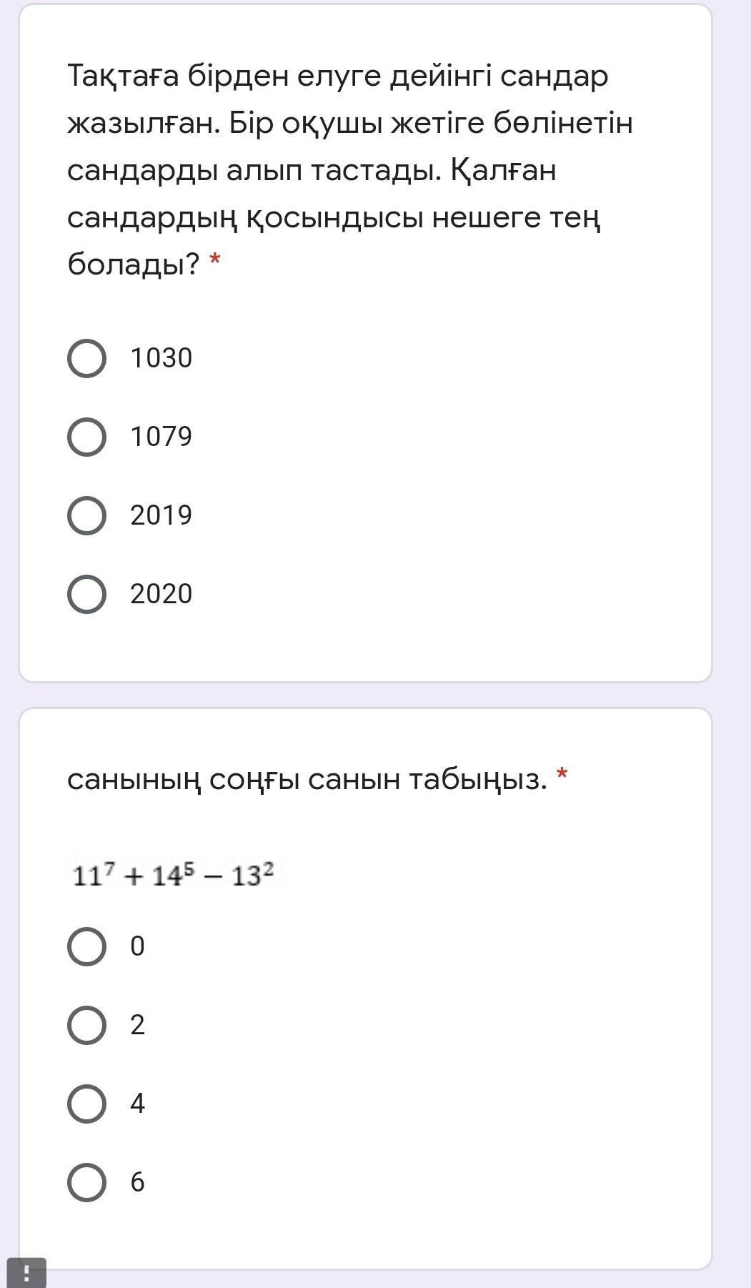The width and height of the screenshot is (751, 1288).
Task: Select the radio button for 1030
Action: pyautogui.click(x=87, y=358)
